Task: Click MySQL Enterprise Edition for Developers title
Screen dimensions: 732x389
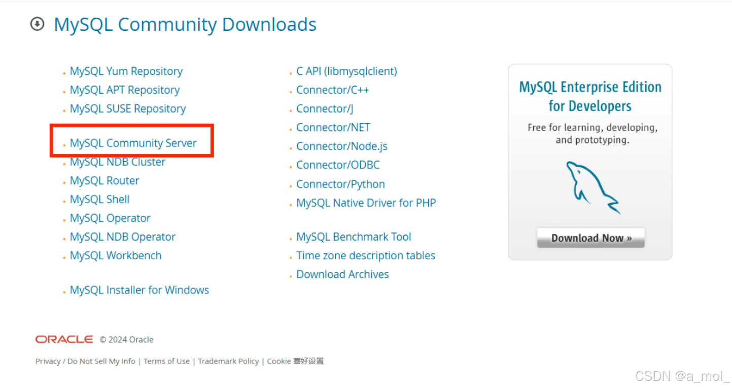Action: (x=590, y=96)
